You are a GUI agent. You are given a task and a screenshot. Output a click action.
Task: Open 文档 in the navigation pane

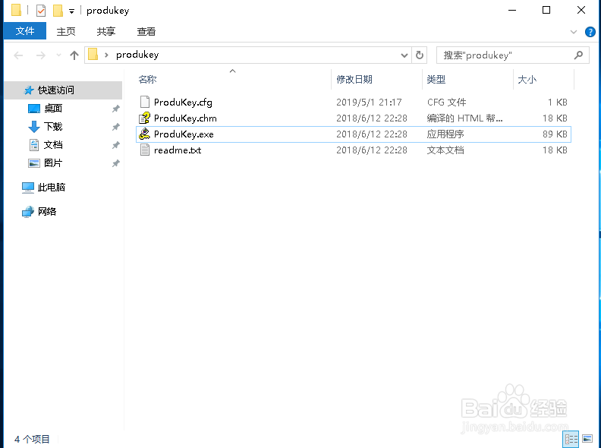pyautogui.click(x=53, y=145)
